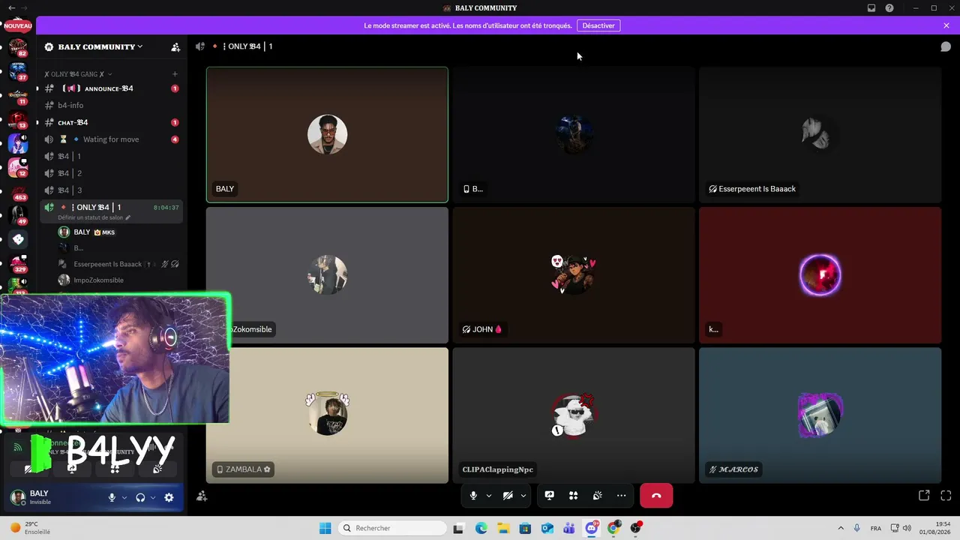Go back with the title bar arrow
This screenshot has width=960, height=540.
point(11,7)
